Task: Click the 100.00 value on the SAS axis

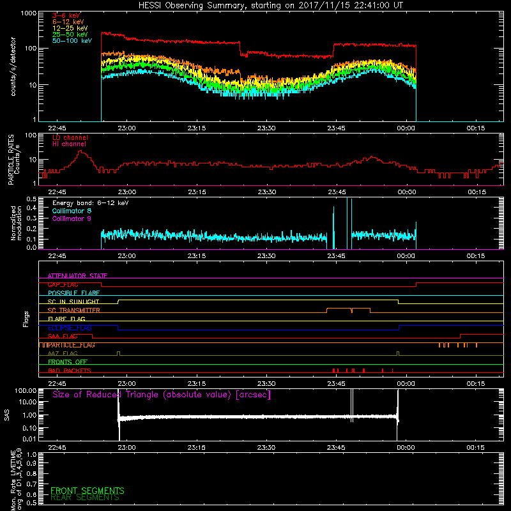Action: [26, 391]
